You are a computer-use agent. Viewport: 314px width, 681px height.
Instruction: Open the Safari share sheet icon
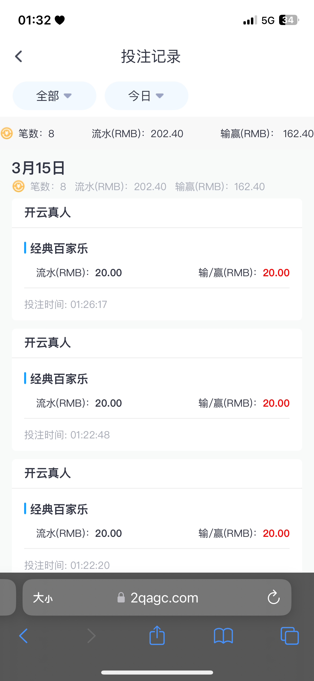[157, 635]
